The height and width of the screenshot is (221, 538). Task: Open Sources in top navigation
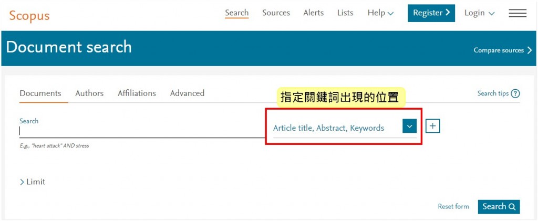[x=276, y=13]
